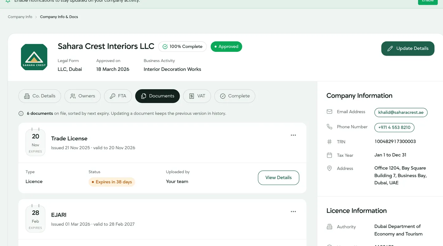The image size is (443, 246).
Task: Click the EJARI 28 Feb calendar icon
Action: click(35, 218)
